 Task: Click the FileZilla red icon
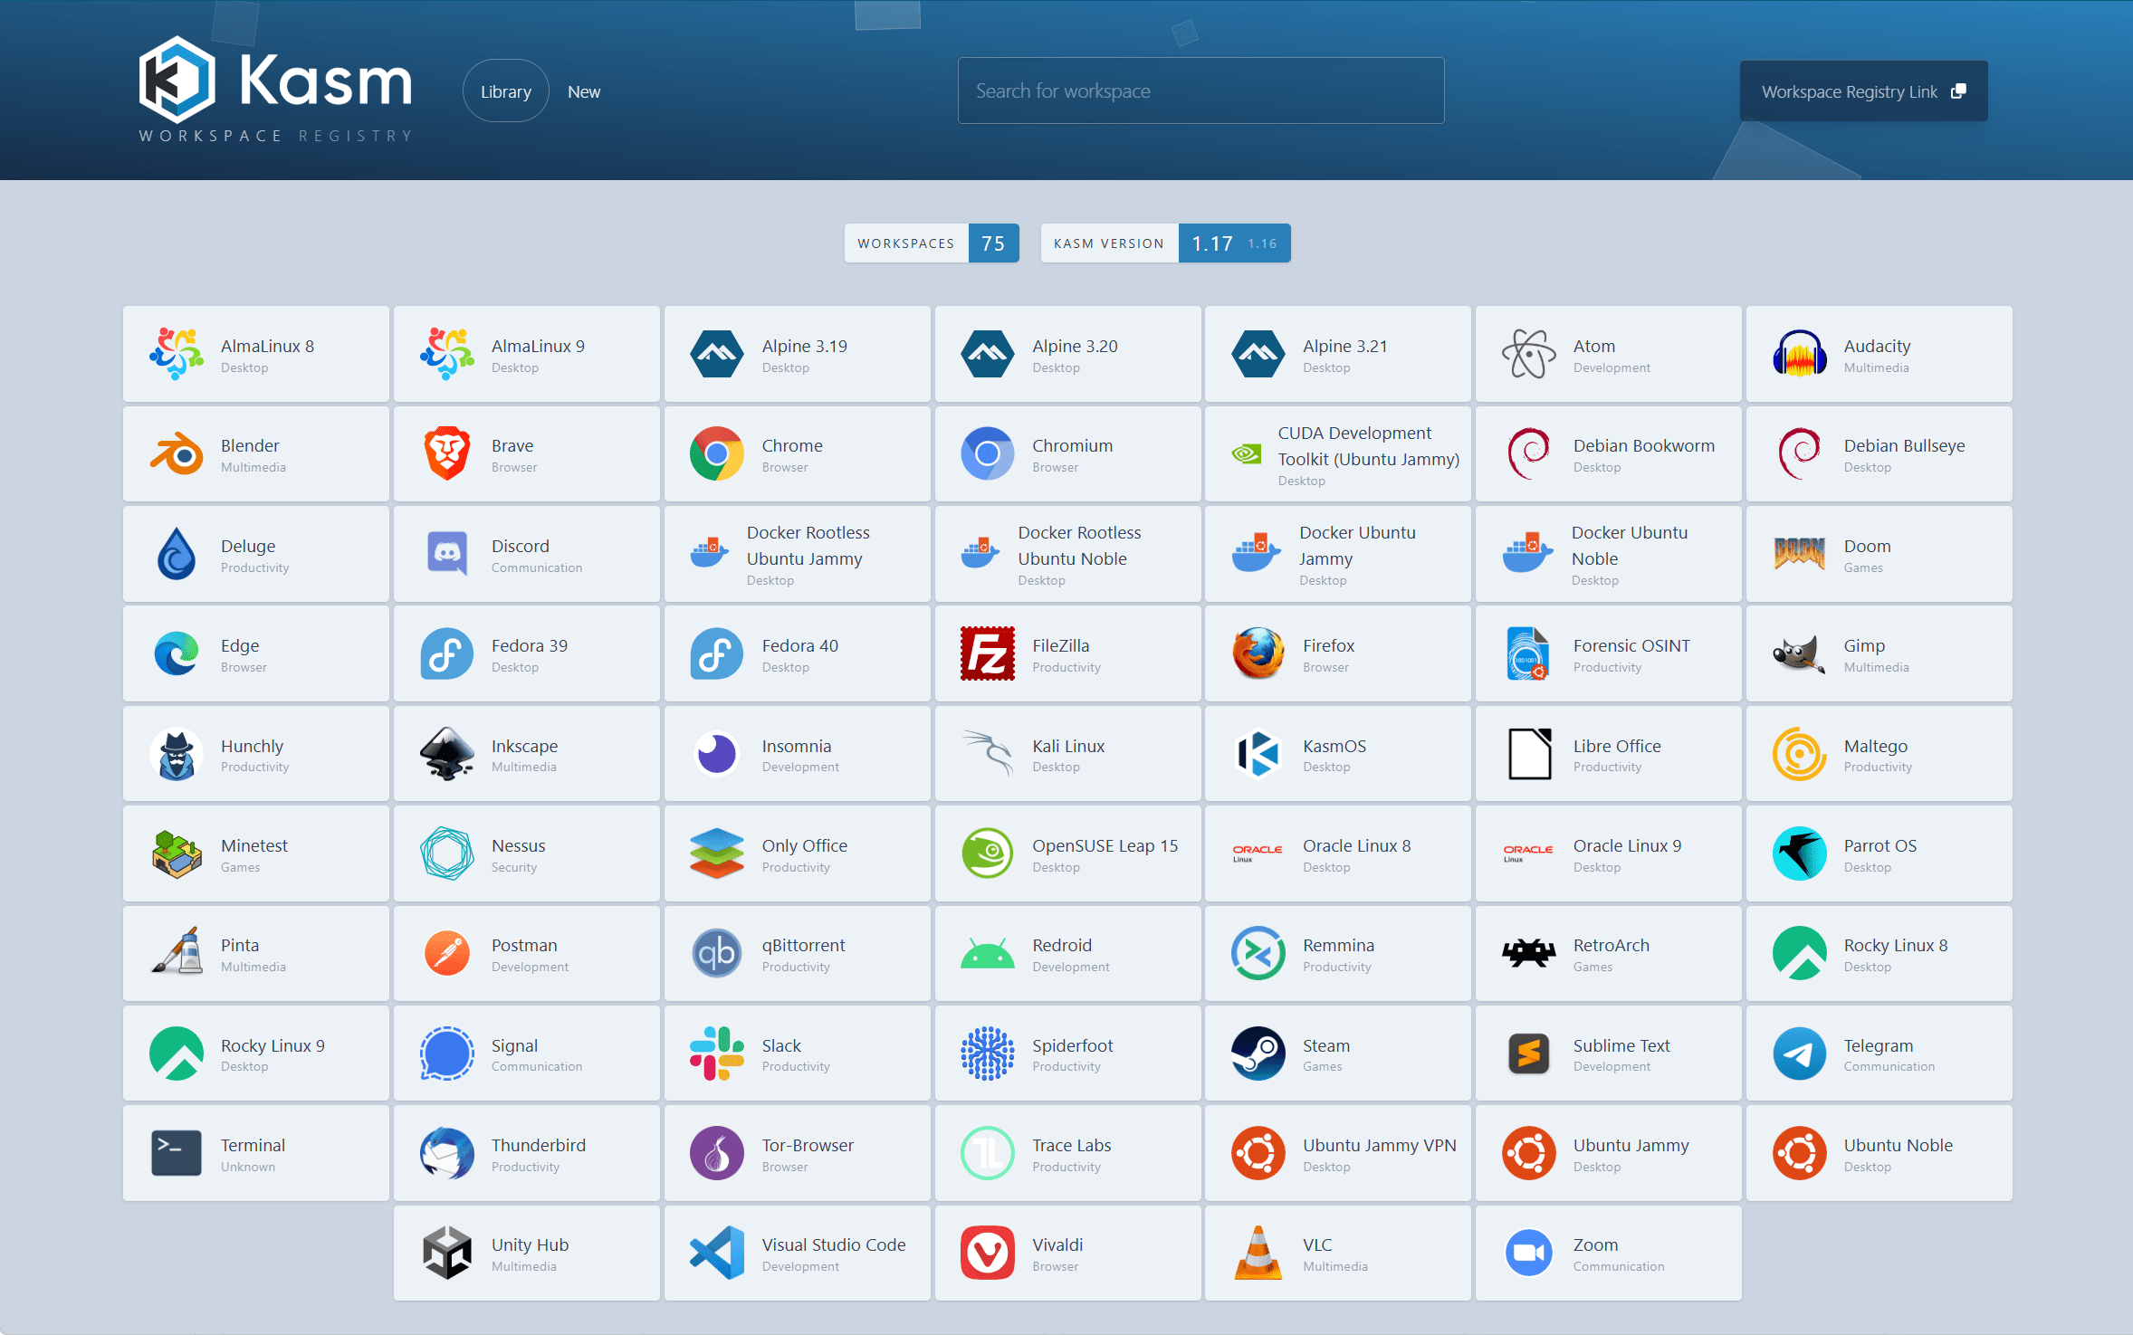point(987,653)
